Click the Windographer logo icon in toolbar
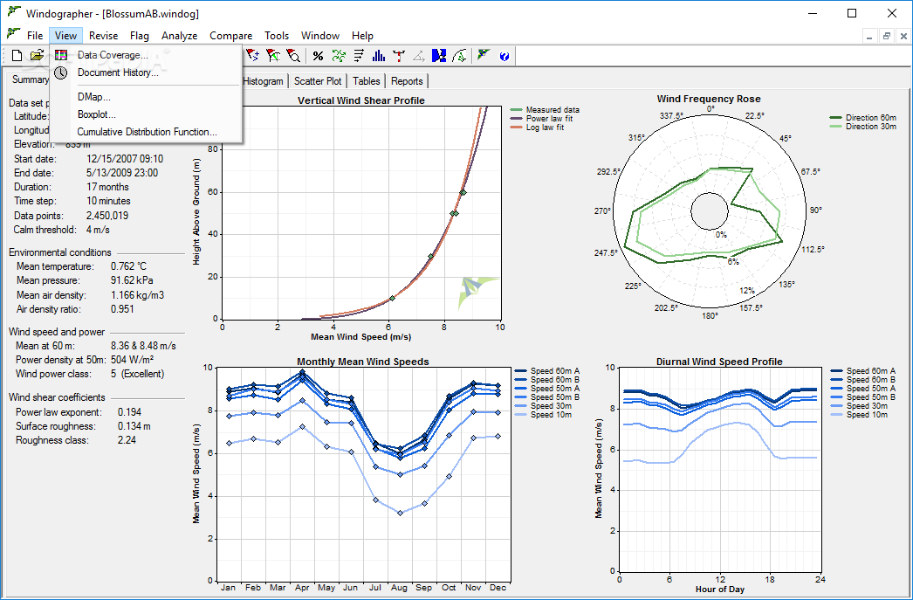This screenshot has height=600, width=913. coord(484,56)
